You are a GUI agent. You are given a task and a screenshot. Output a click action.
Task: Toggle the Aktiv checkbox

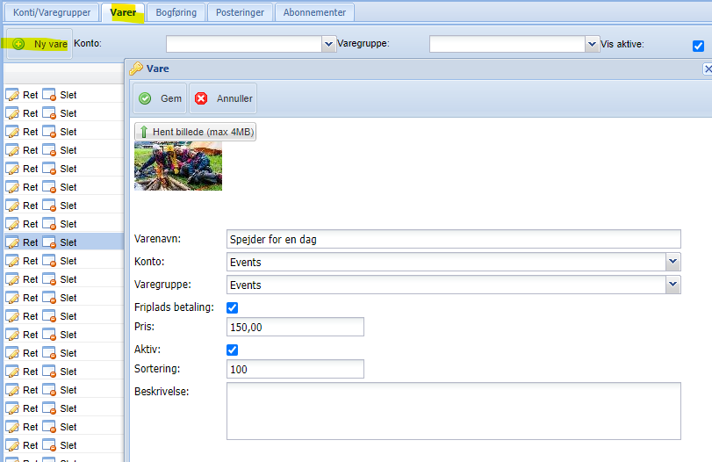tap(233, 350)
